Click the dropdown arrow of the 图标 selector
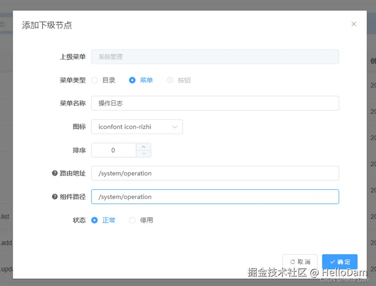 [x=174, y=126]
